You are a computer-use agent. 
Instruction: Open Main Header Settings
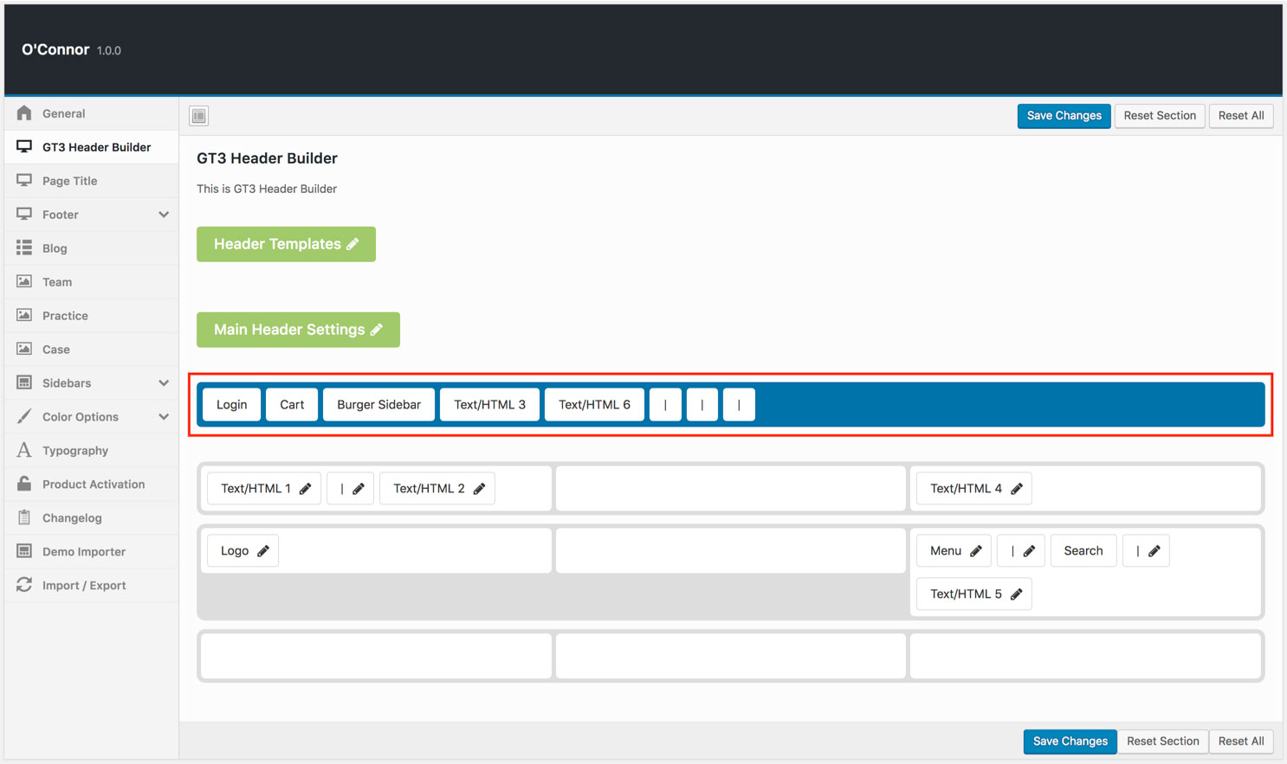[x=298, y=330]
